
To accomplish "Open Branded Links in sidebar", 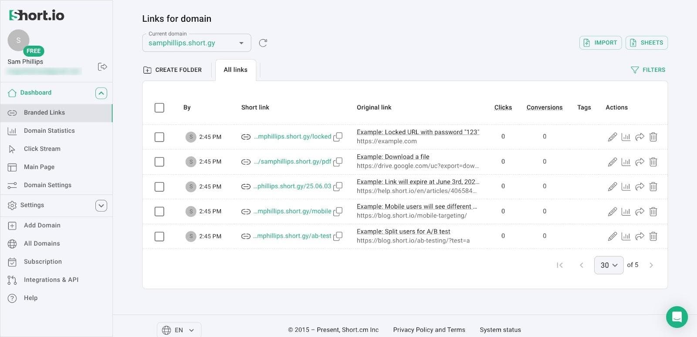I will (x=56, y=113).
